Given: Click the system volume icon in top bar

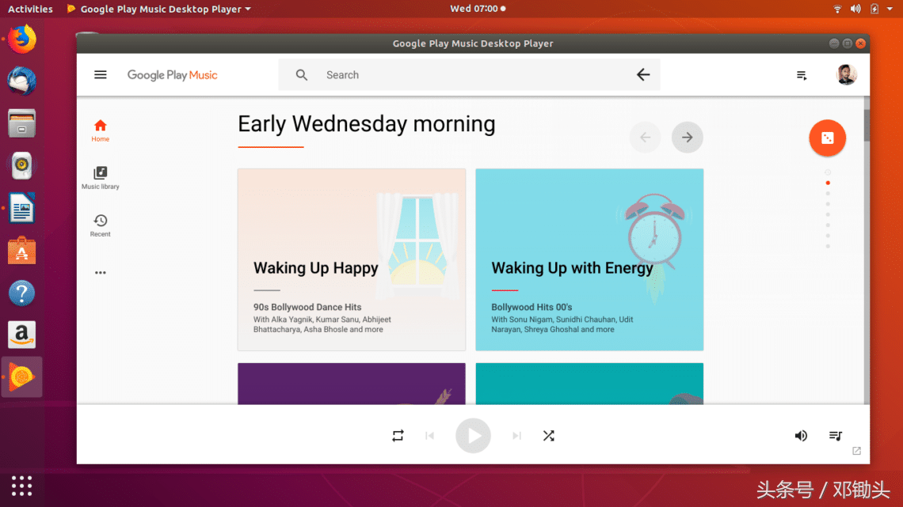Looking at the screenshot, I should pos(855,9).
